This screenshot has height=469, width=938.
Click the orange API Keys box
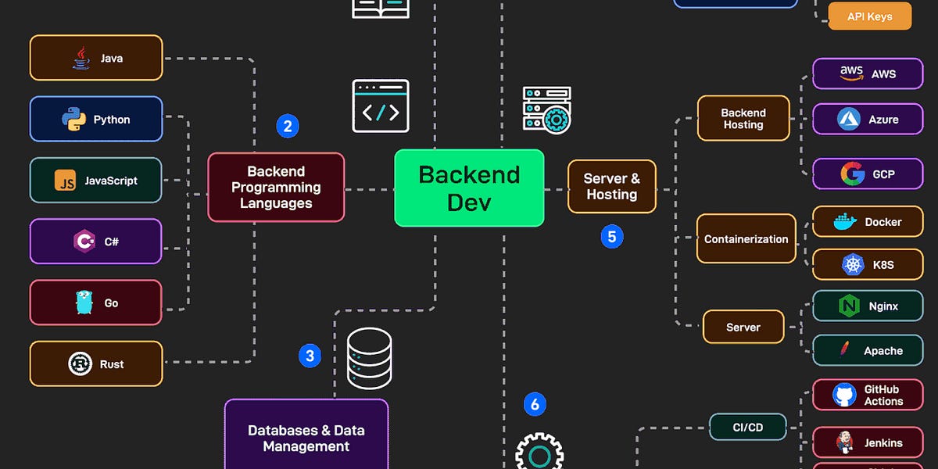coord(870,16)
